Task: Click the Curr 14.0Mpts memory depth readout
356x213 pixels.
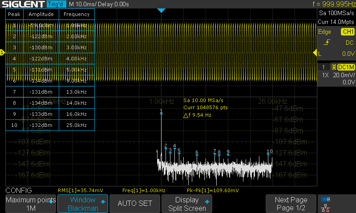Action: (336, 22)
